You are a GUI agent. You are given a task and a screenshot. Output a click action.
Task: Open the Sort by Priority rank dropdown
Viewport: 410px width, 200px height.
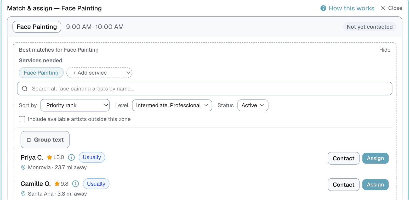(x=75, y=105)
